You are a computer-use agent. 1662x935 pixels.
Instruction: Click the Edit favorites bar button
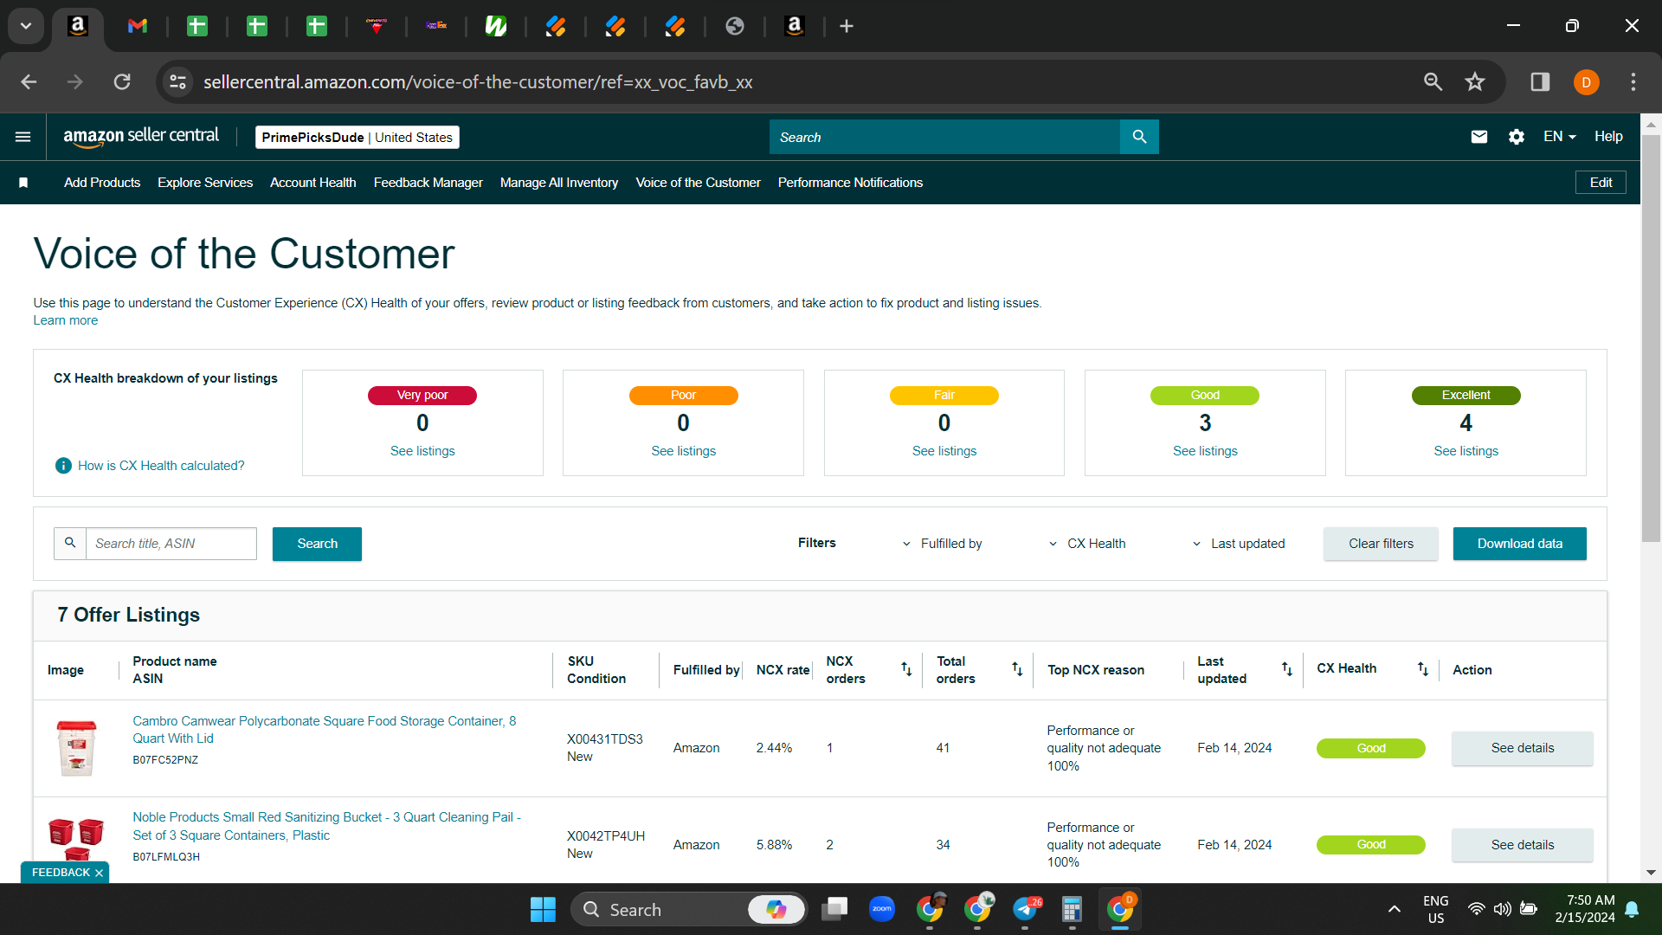1601,183
